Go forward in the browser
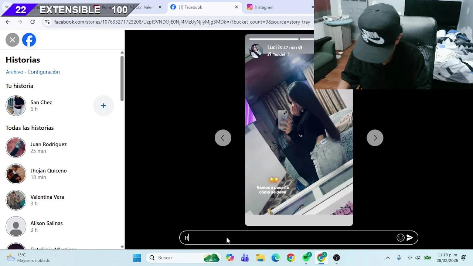This screenshot has width=473, height=266. [20, 22]
